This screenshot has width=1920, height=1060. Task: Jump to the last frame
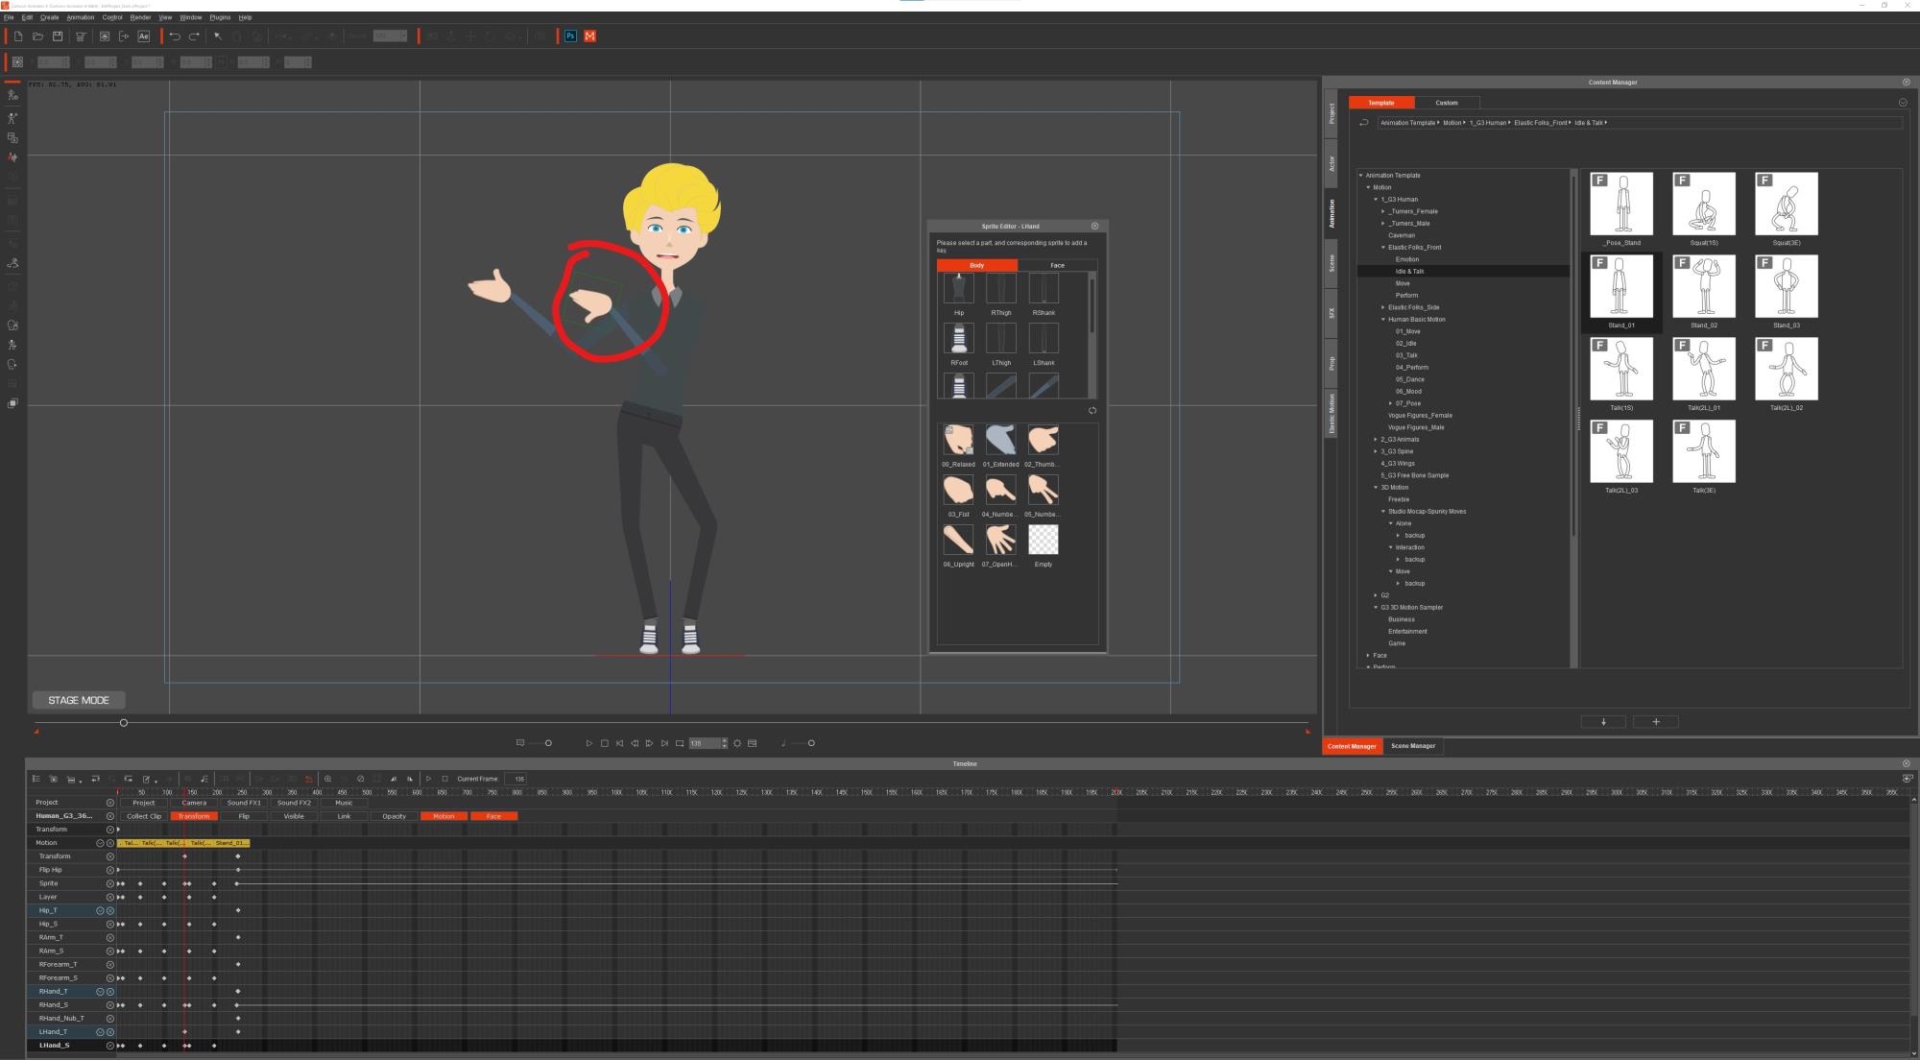[664, 743]
